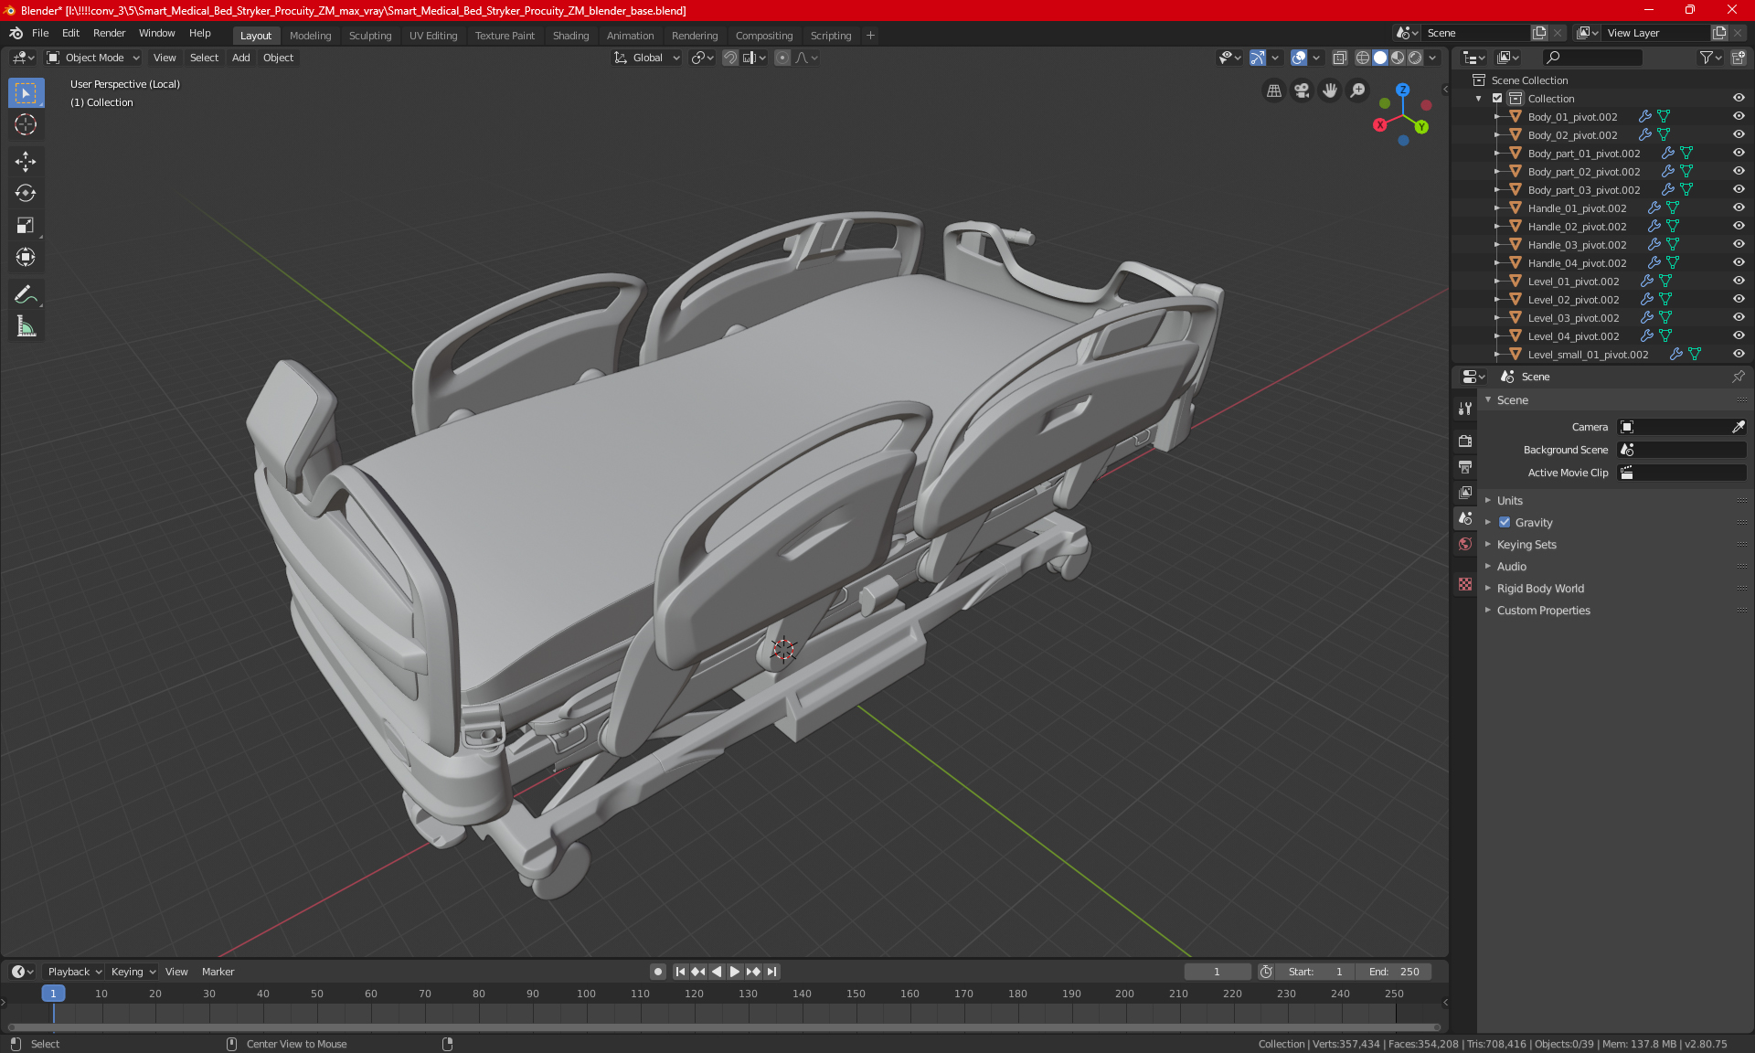Switch to orthographic grid view icon
Image resolution: width=1755 pixels, height=1053 pixels.
(1273, 90)
